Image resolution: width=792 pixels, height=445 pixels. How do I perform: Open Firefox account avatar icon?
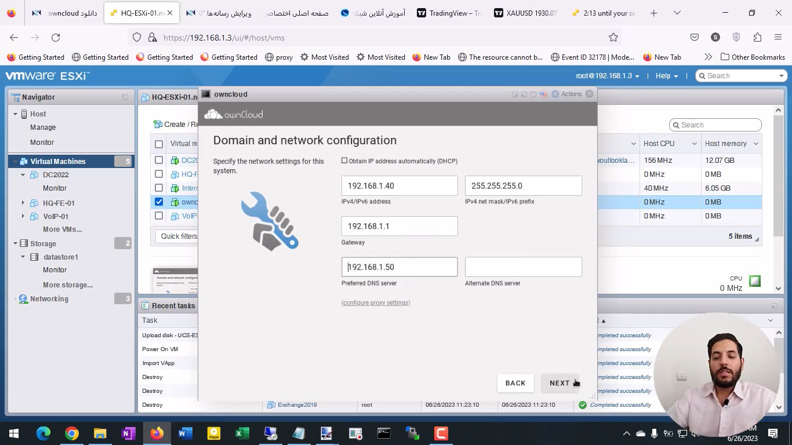pyautogui.click(x=715, y=37)
